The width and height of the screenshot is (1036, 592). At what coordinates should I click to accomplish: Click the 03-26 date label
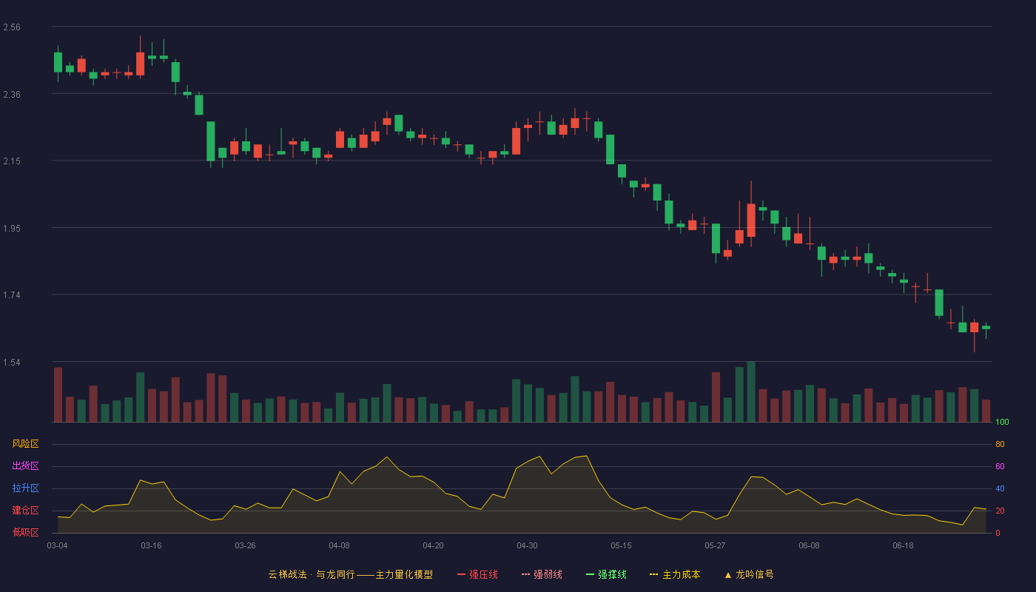tap(245, 545)
